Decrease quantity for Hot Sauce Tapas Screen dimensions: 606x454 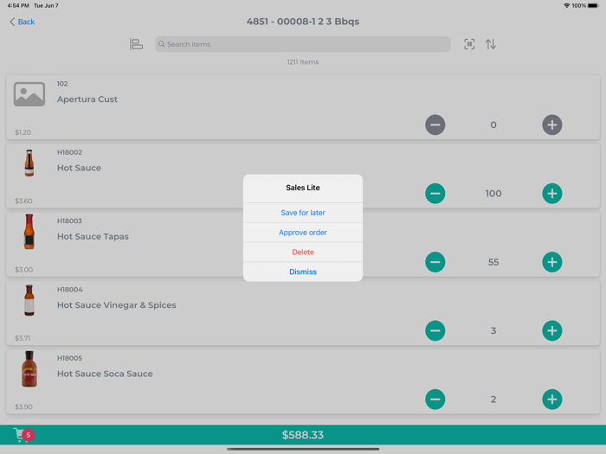click(x=435, y=262)
